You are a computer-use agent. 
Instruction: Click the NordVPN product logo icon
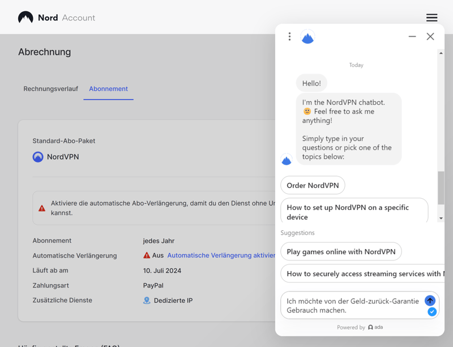click(38, 157)
